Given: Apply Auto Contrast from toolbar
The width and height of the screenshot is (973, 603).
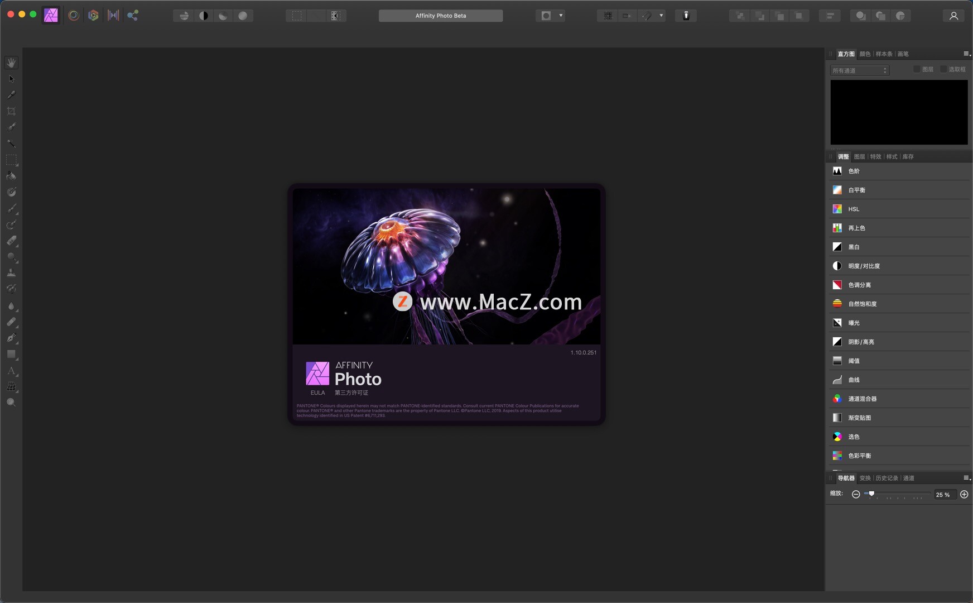Looking at the screenshot, I should tap(204, 16).
